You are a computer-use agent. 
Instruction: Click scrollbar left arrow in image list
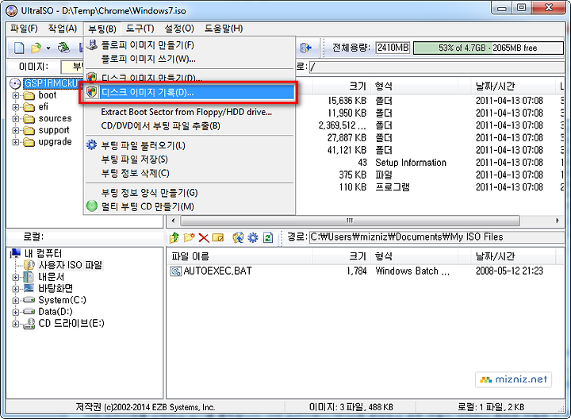[x=173, y=221]
